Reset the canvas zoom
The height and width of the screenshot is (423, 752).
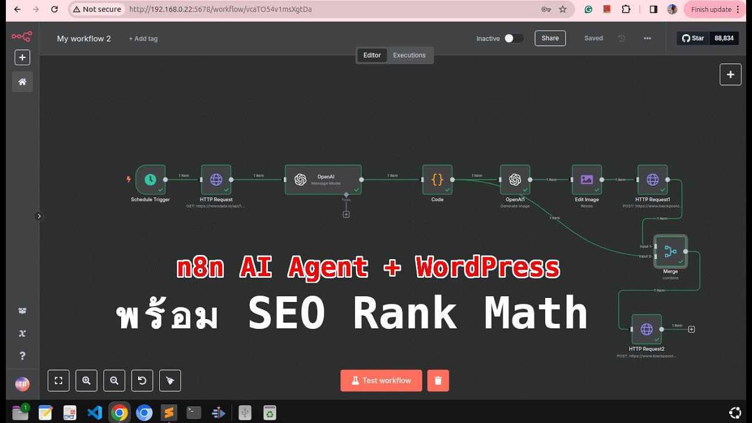142,381
